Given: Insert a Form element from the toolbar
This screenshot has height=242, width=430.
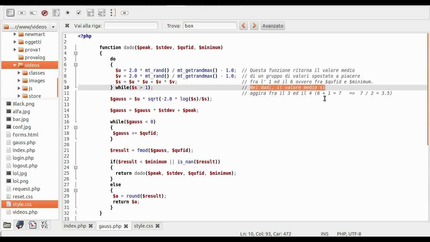Looking at the screenshot, I should (10, 13).
